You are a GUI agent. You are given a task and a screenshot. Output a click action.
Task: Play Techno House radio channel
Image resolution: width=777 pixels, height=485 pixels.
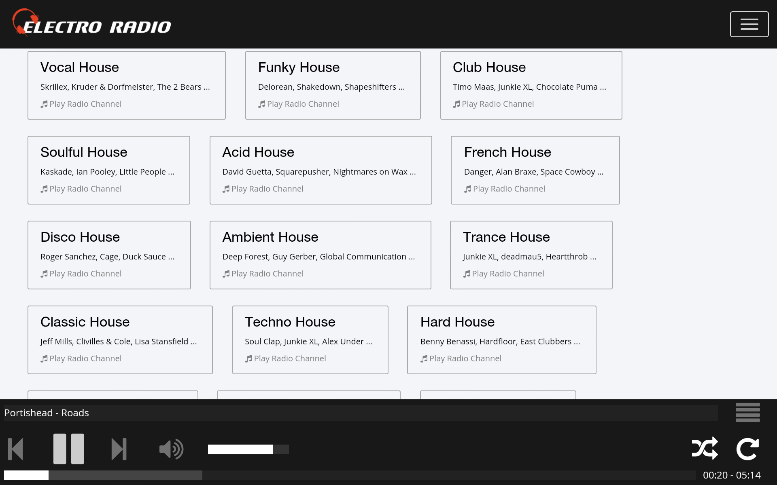[285, 358]
